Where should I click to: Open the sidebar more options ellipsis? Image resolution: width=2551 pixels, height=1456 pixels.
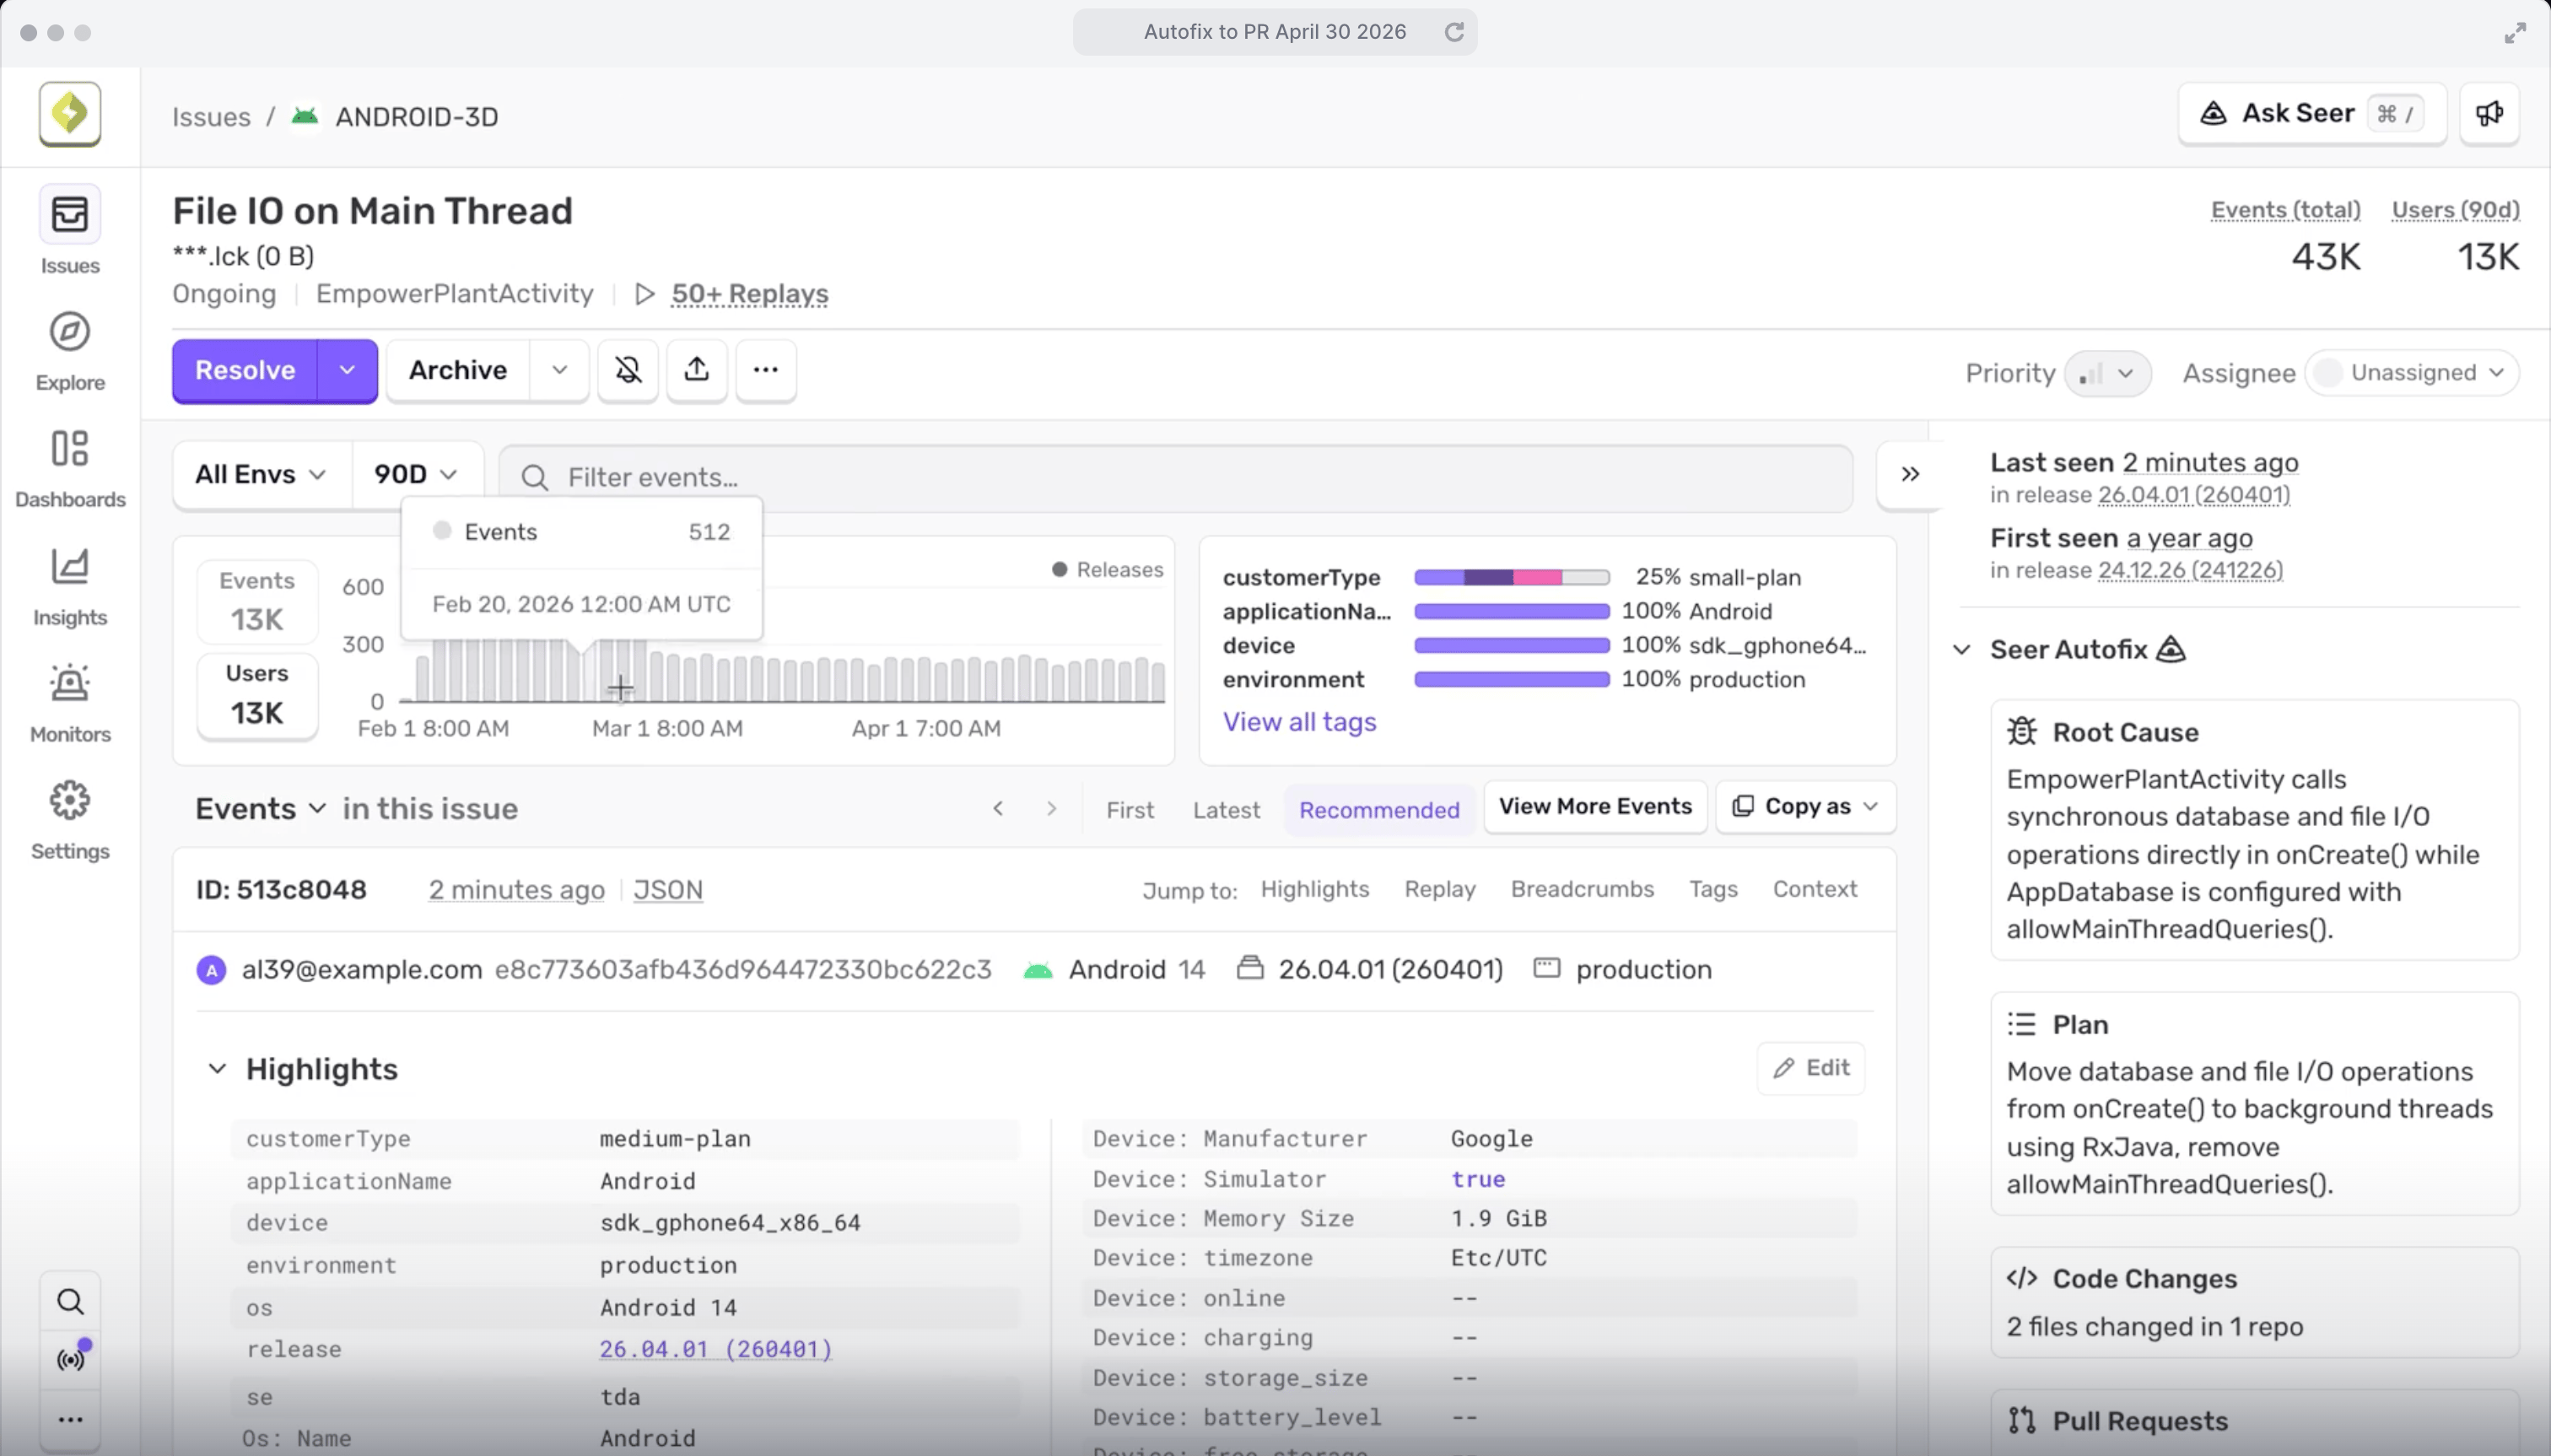click(x=70, y=1419)
